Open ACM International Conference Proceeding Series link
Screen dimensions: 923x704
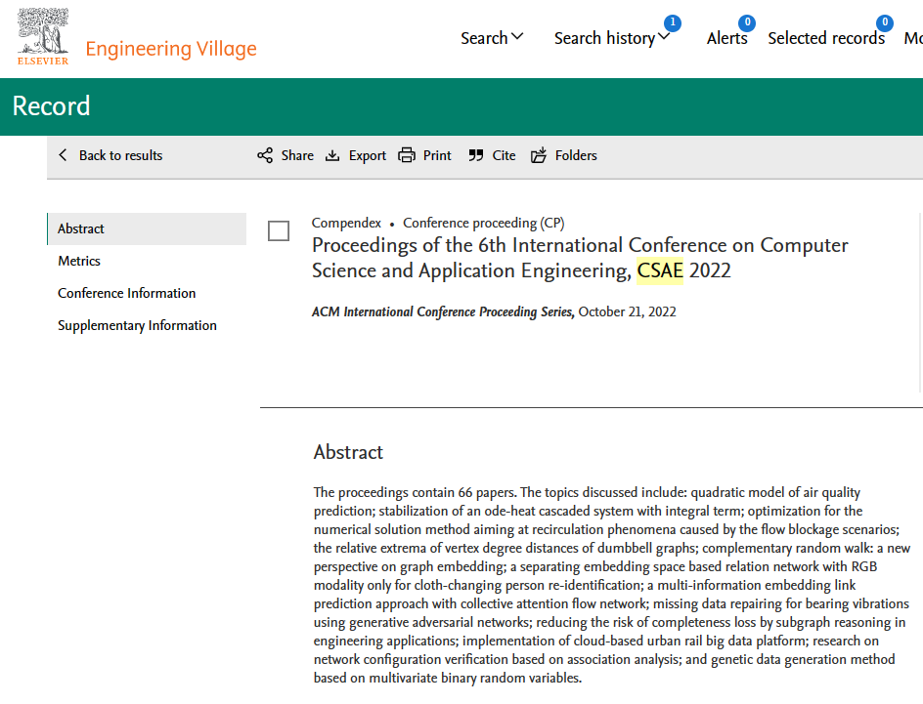tap(442, 312)
